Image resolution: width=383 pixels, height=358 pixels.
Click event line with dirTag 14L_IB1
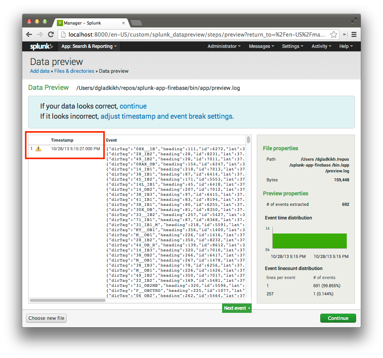(x=176, y=184)
